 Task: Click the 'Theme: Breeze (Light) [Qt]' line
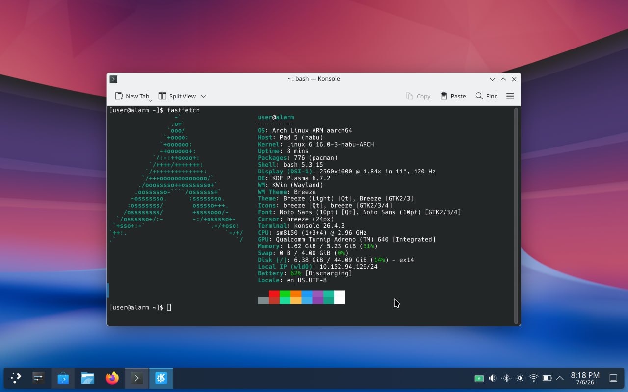tap(336, 199)
